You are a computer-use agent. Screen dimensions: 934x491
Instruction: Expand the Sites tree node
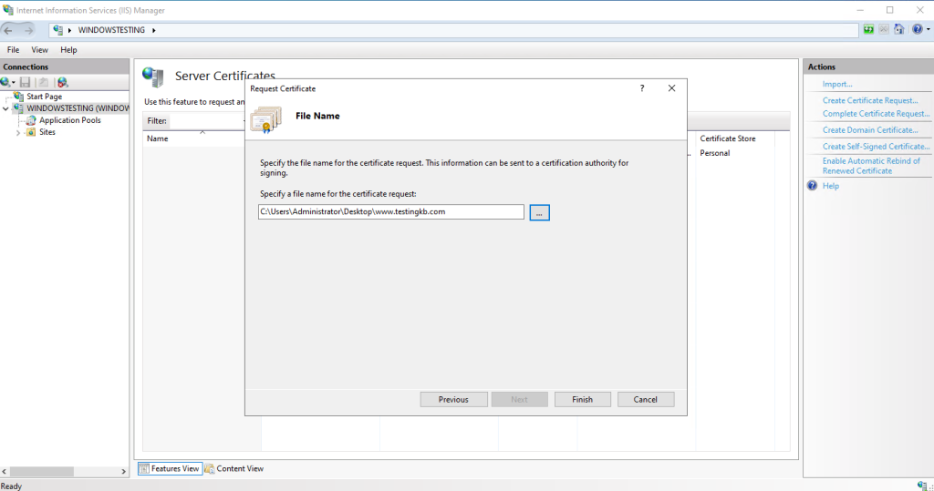point(18,132)
